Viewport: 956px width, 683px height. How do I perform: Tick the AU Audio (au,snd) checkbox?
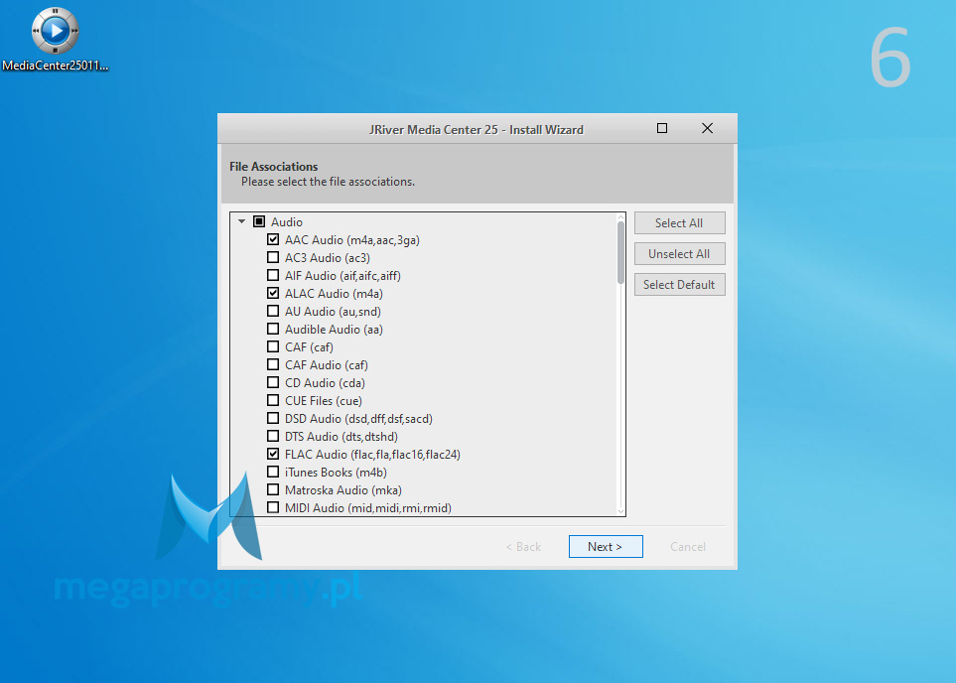(273, 311)
